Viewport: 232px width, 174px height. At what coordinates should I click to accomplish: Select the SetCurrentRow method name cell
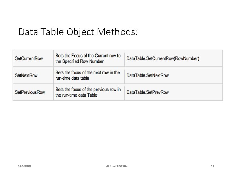[33, 58]
